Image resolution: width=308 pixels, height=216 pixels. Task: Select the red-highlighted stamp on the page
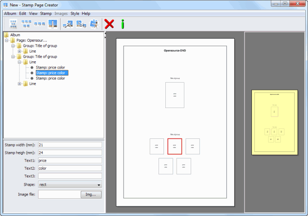point(175,147)
